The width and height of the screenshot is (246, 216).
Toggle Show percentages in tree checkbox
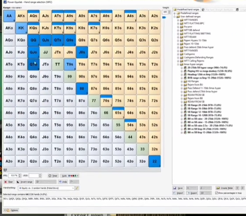(x=217, y=193)
